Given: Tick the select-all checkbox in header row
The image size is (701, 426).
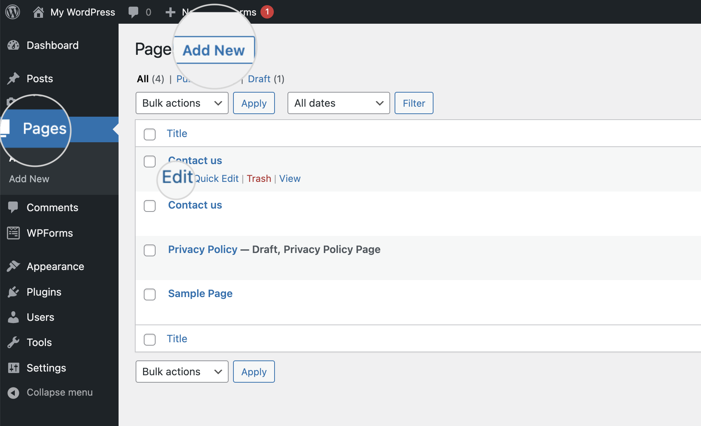Looking at the screenshot, I should (150, 134).
